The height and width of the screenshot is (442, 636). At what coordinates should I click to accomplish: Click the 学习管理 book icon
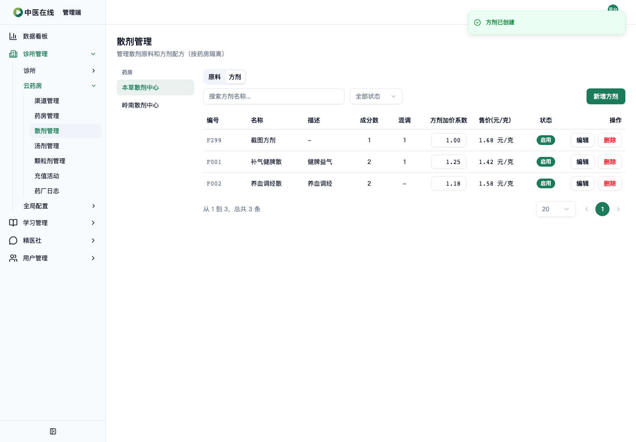point(13,223)
